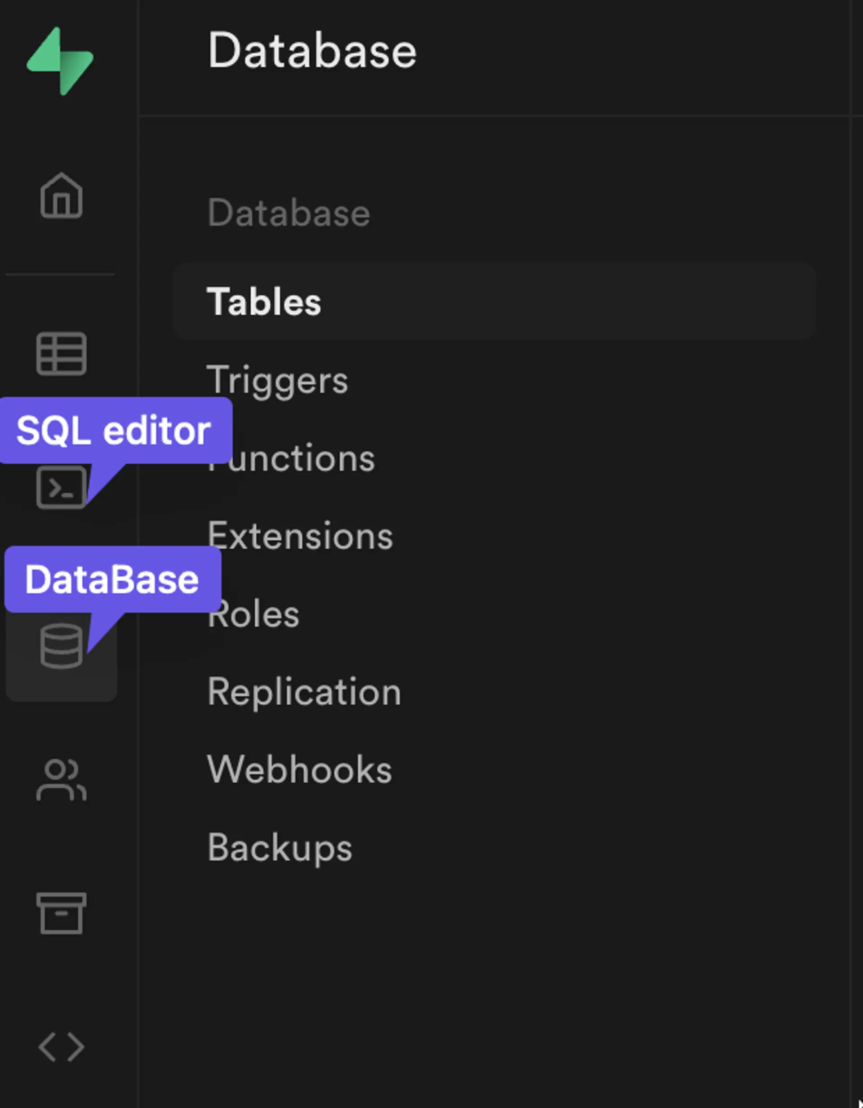This screenshot has width=863, height=1108.
Task: Open the Extensions menu item
Action: 300,536
